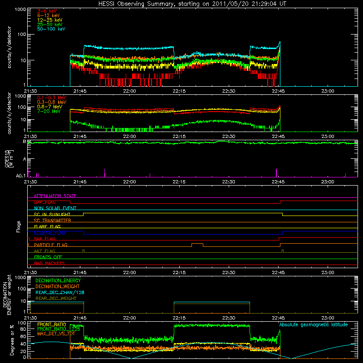Select the FRONTS_OFF flag label
Viewport: 363px width, 363px height.
click(48, 257)
